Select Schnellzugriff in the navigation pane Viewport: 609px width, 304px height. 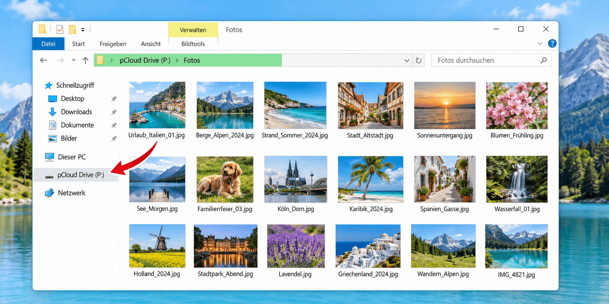click(75, 85)
